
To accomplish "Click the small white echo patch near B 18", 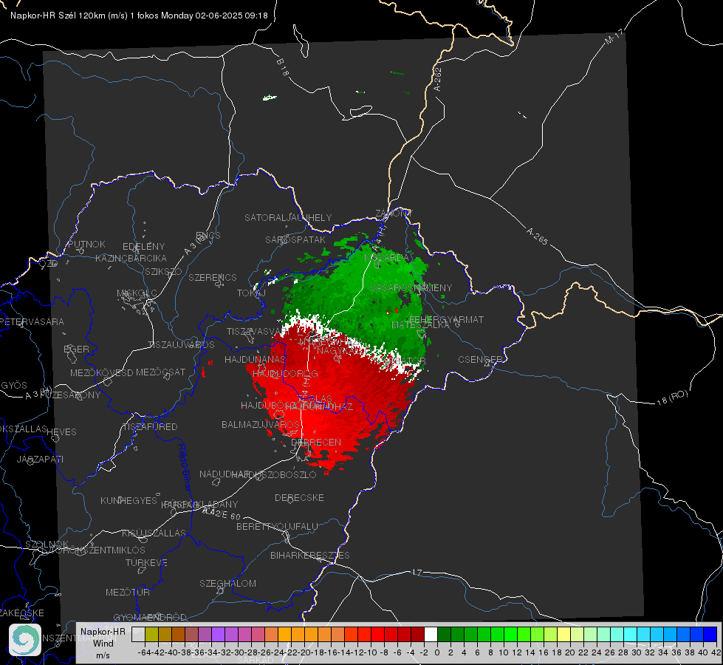I will [270, 98].
